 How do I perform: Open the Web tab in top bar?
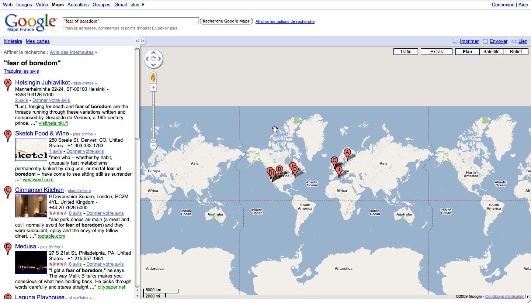pyautogui.click(x=8, y=5)
